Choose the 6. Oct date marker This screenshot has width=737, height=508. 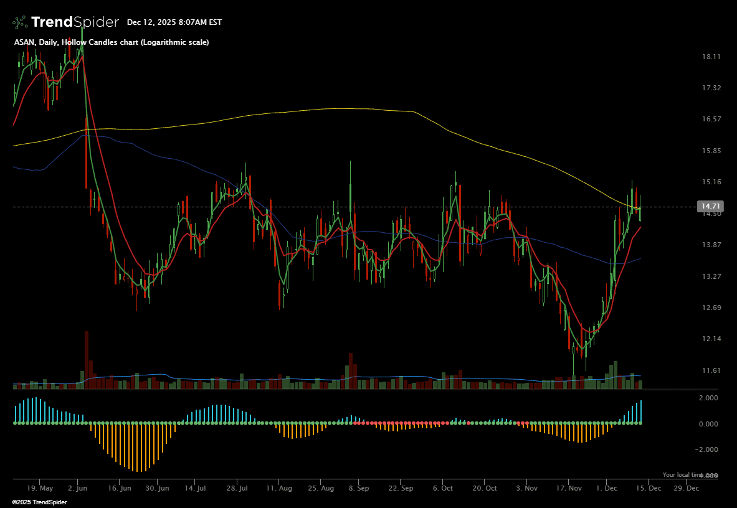(442, 489)
